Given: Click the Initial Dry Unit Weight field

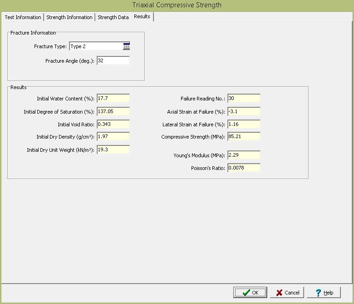Looking at the screenshot, I should pyautogui.click(x=113, y=150).
